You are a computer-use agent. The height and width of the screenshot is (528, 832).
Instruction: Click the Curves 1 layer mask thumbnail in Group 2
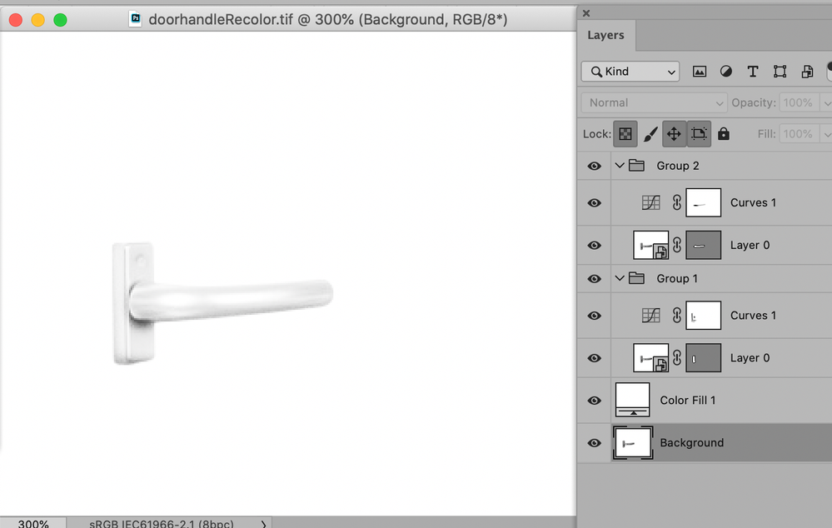tap(703, 202)
